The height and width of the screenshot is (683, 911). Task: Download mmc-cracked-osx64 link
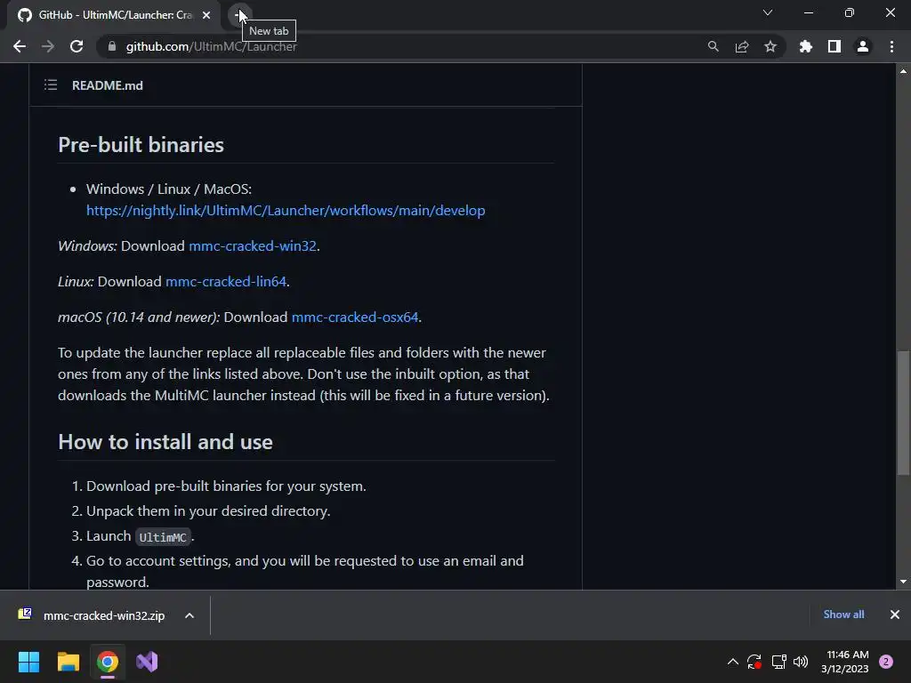(354, 317)
